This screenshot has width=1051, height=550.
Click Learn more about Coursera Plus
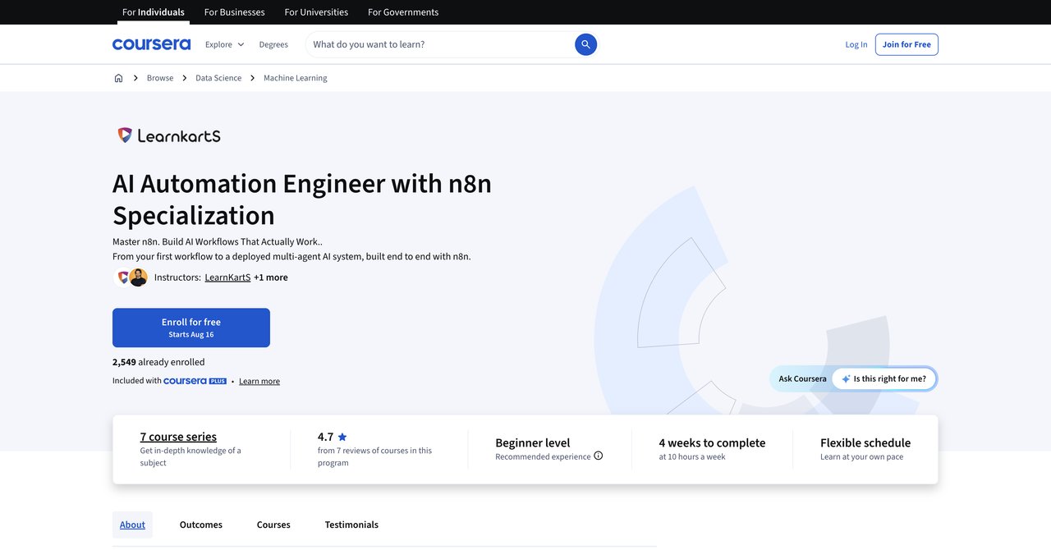click(x=259, y=381)
